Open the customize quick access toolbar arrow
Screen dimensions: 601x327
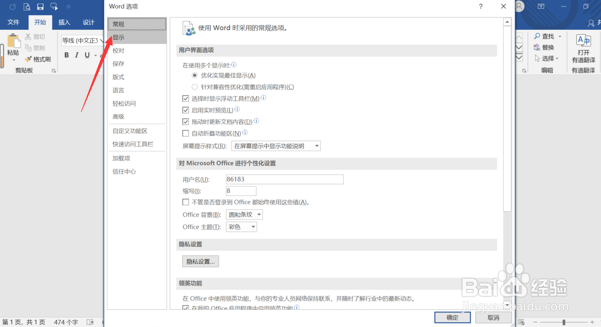tap(68, 7)
